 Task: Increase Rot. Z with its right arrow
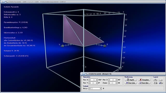tap(116, 80)
